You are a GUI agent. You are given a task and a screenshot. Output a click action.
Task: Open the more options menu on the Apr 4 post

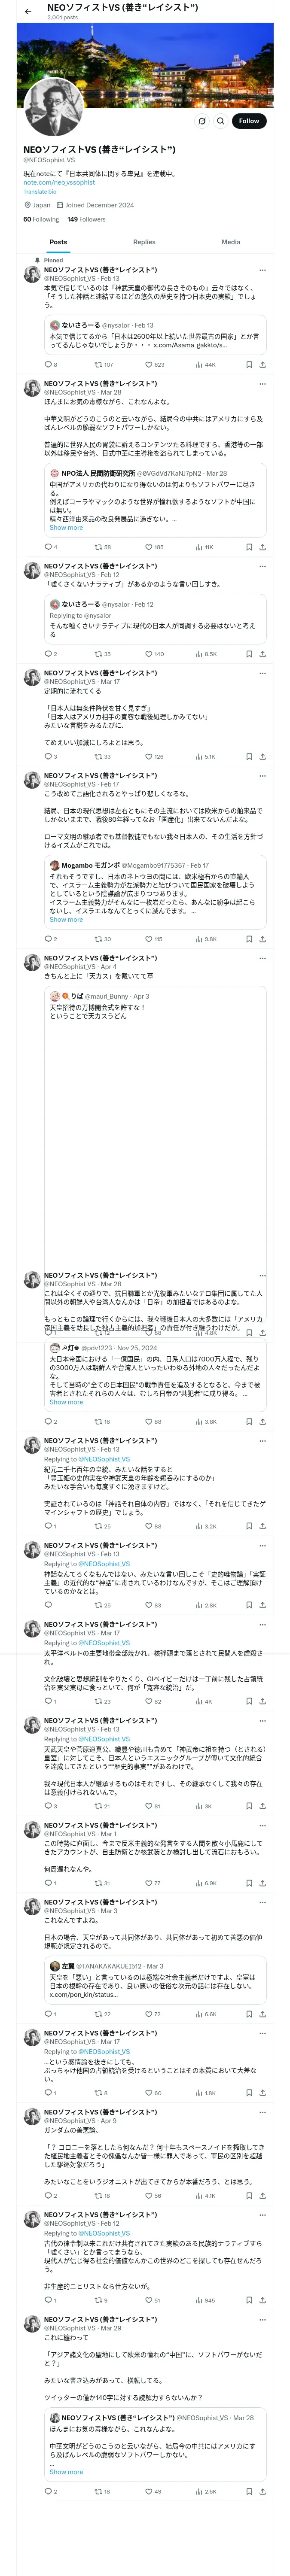click(x=262, y=958)
